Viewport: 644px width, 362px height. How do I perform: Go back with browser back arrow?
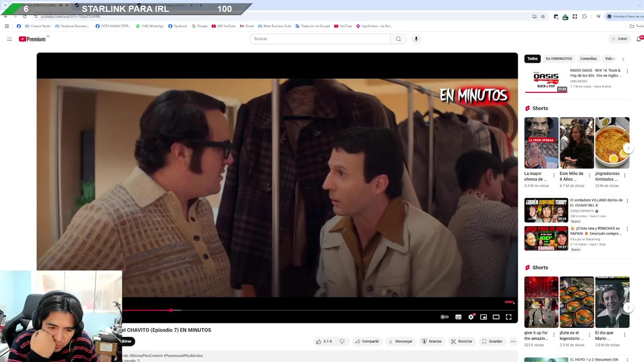[6, 17]
